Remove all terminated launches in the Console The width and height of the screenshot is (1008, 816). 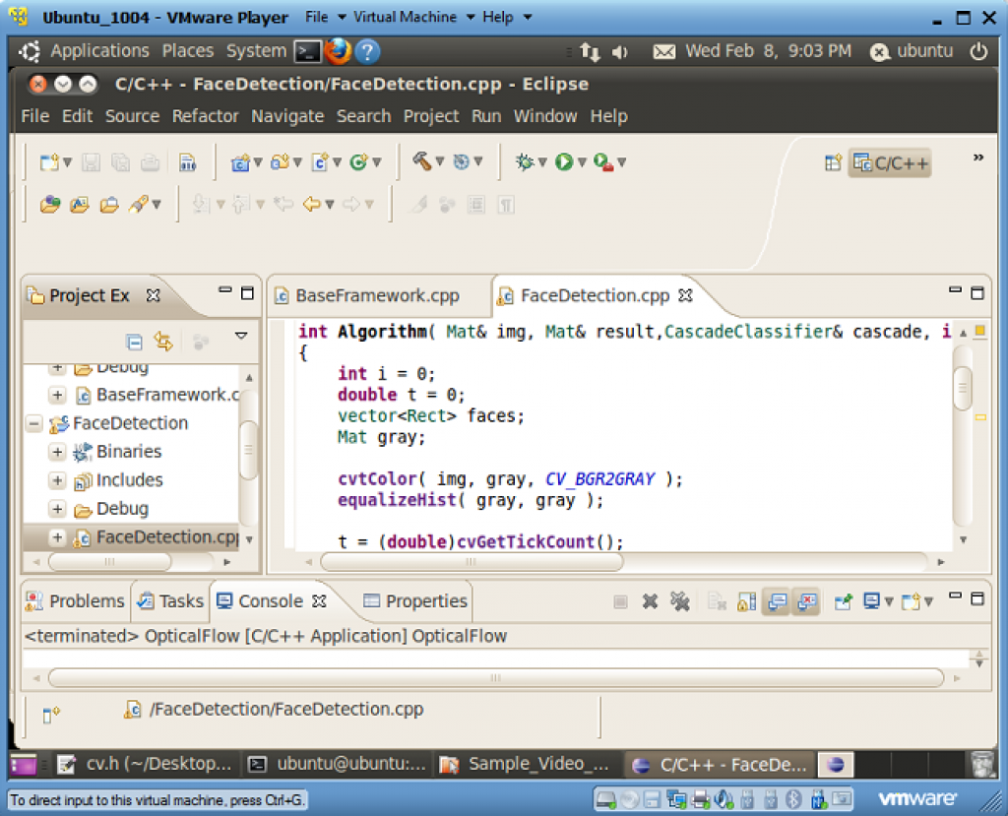click(681, 600)
